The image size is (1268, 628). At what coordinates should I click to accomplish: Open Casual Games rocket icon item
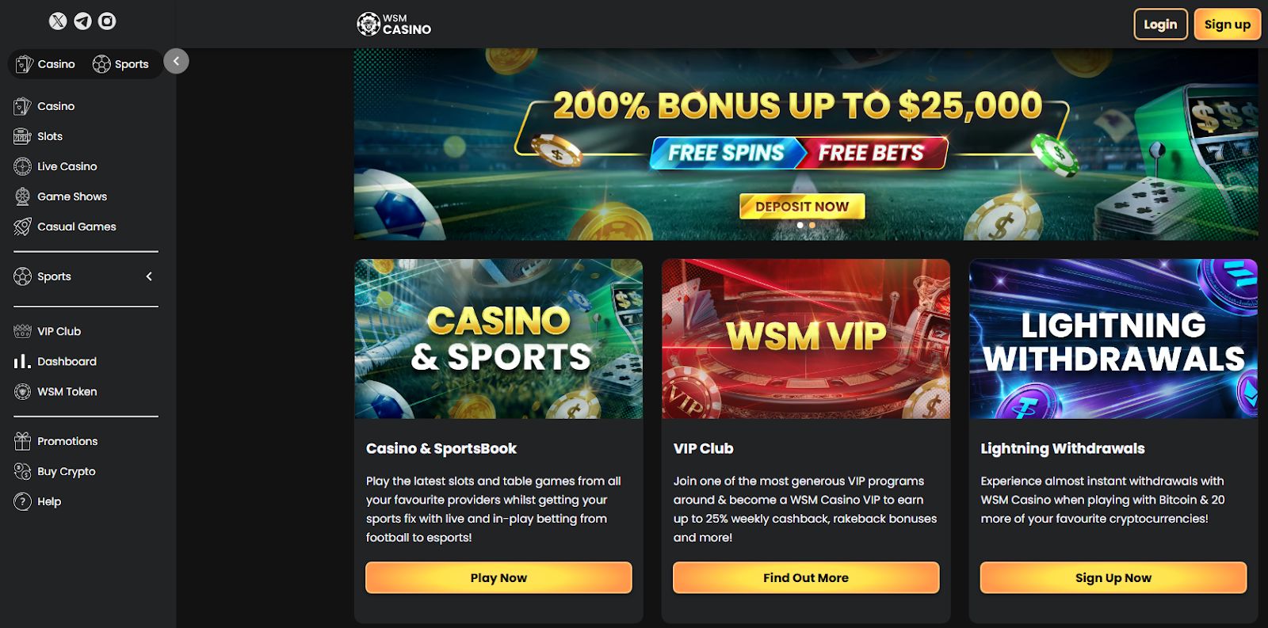click(x=65, y=226)
